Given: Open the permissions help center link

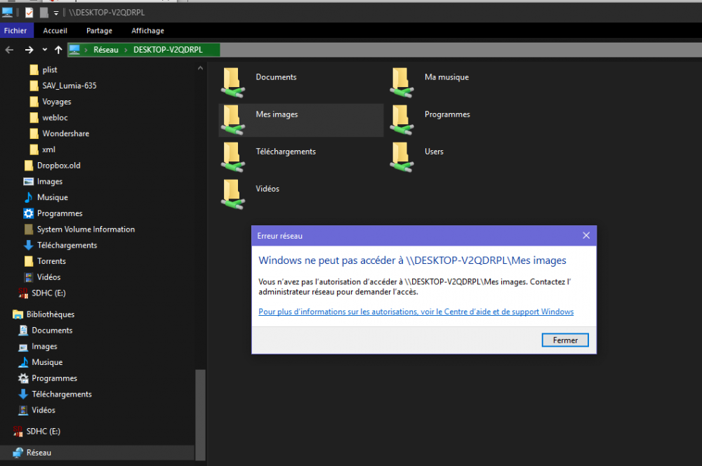Looking at the screenshot, I should coord(416,312).
